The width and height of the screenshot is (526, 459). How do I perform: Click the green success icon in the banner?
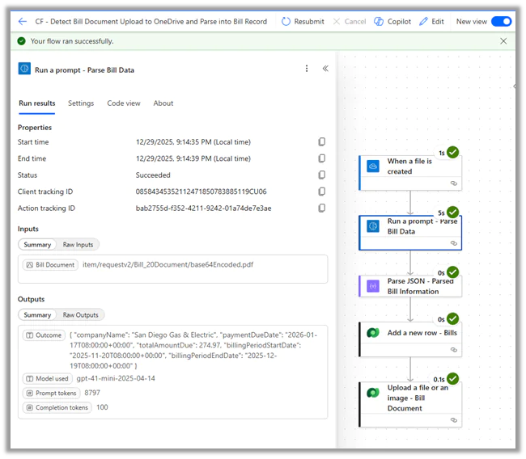(22, 41)
